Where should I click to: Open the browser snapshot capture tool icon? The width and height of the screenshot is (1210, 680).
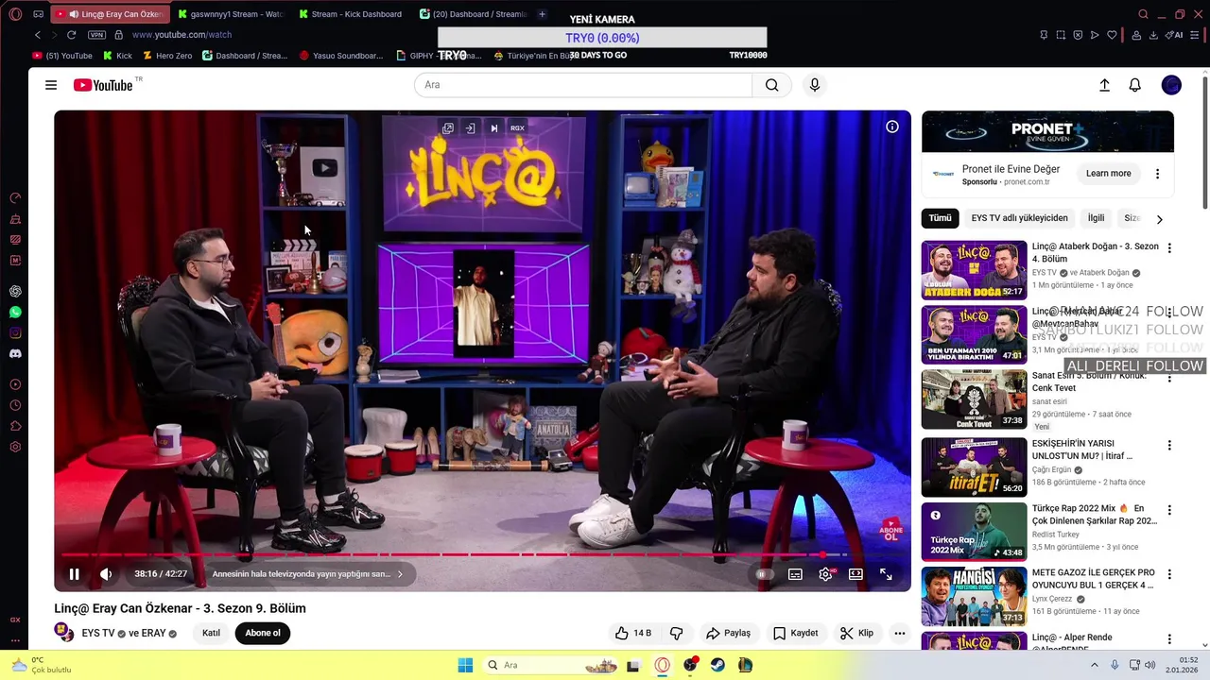[1061, 35]
